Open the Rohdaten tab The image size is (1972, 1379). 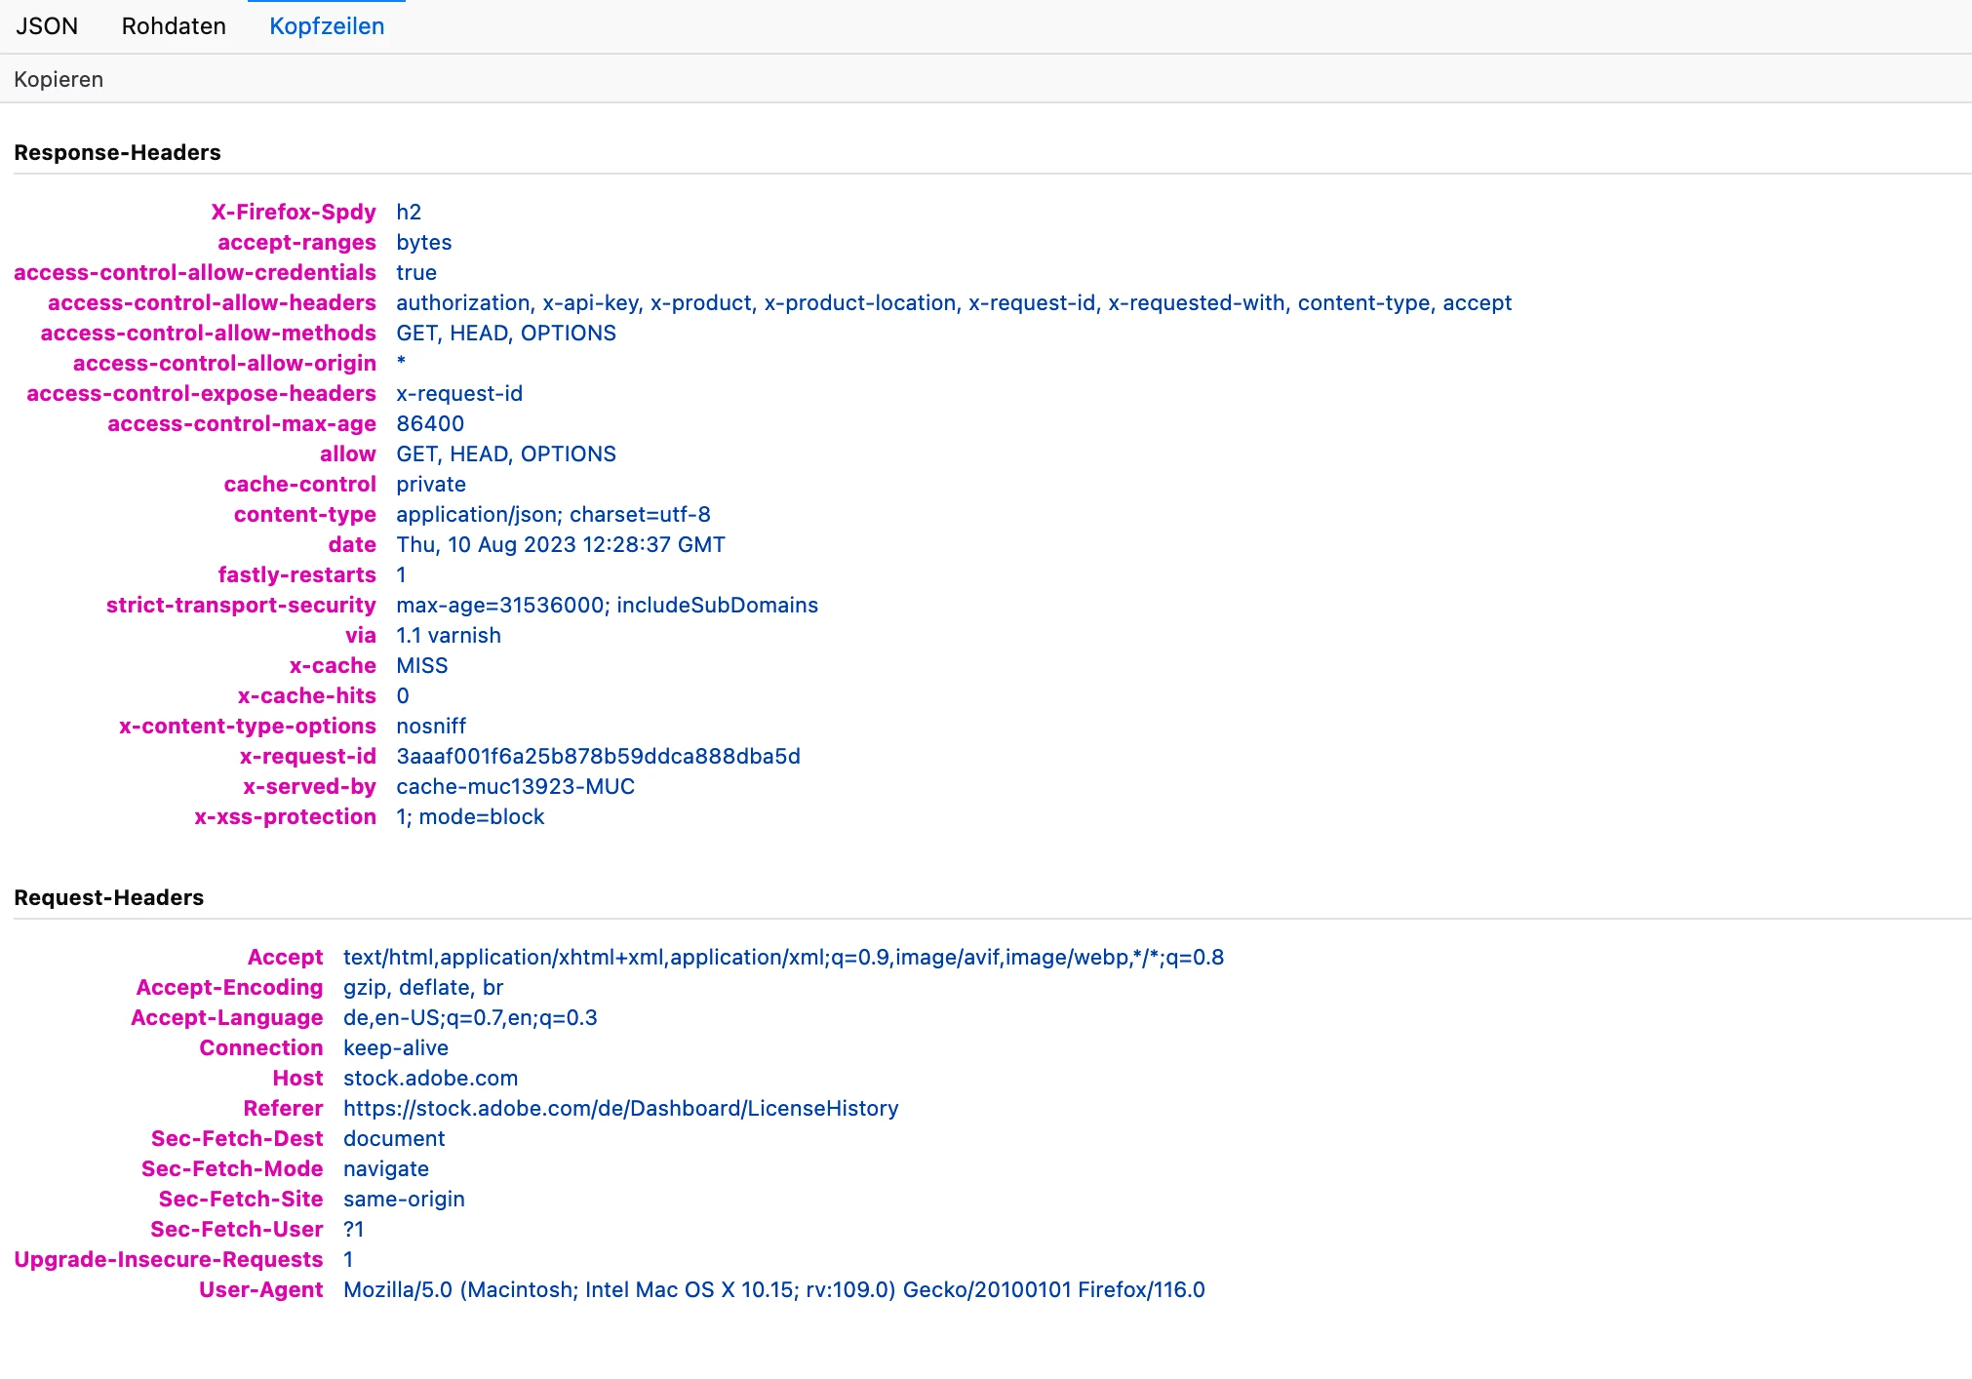pos(174,26)
